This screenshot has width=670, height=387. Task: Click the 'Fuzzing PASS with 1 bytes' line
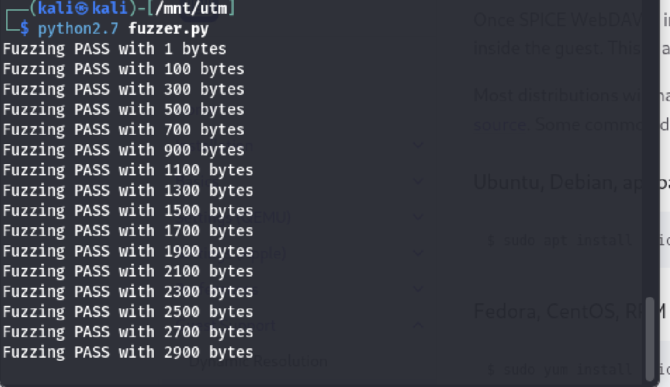tap(114, 49)
